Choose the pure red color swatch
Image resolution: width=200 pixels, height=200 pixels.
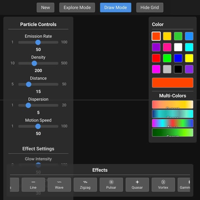156,58
